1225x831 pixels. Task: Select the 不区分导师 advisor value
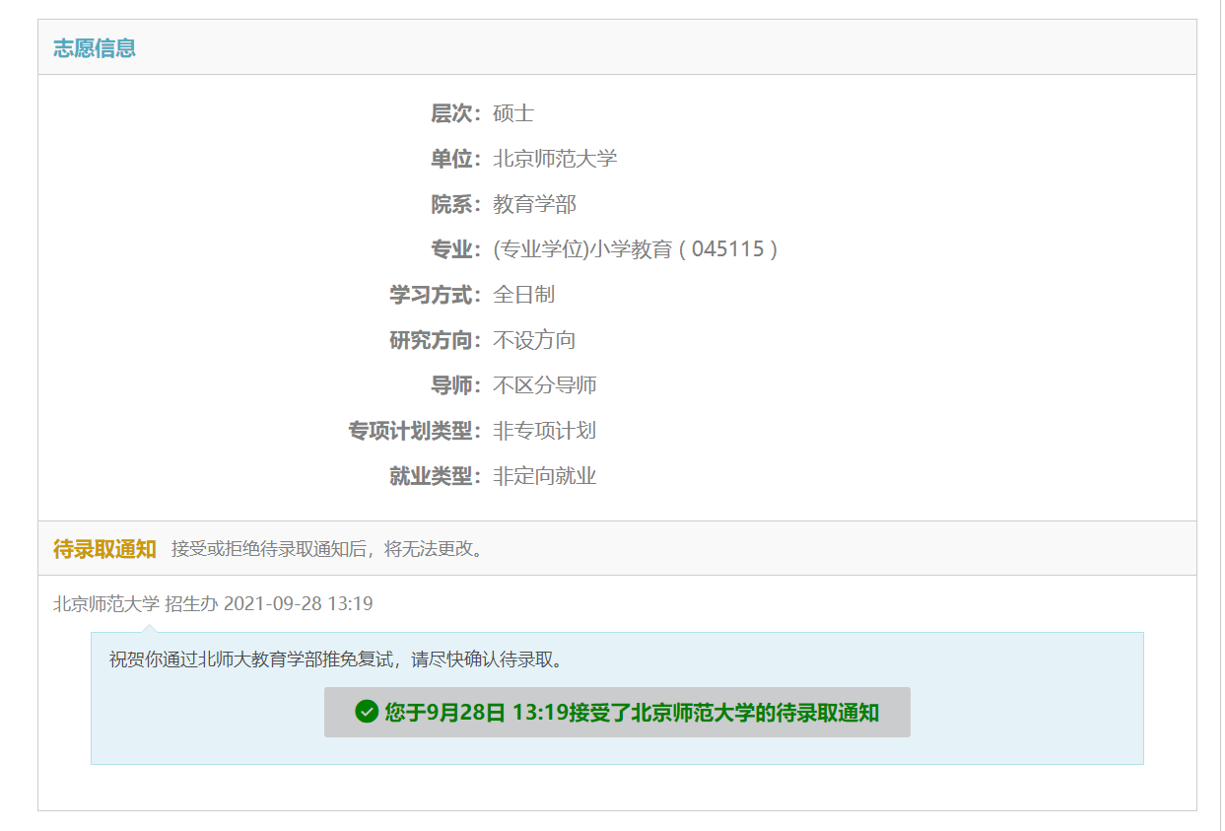point(545,385)
